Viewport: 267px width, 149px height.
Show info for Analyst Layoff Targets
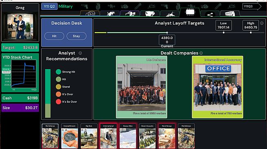[262, 23]
